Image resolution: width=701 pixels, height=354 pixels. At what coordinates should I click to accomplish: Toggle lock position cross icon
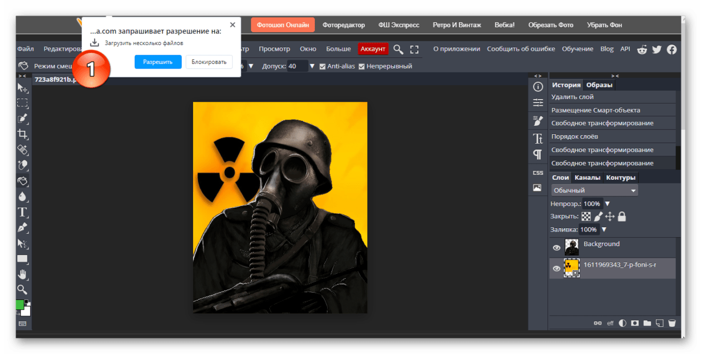(x=610, y=217)
